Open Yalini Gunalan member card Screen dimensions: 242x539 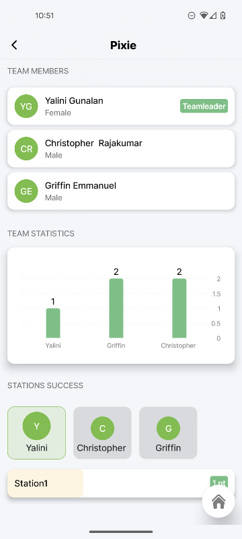pyautogui.click(x=121, y=106)
